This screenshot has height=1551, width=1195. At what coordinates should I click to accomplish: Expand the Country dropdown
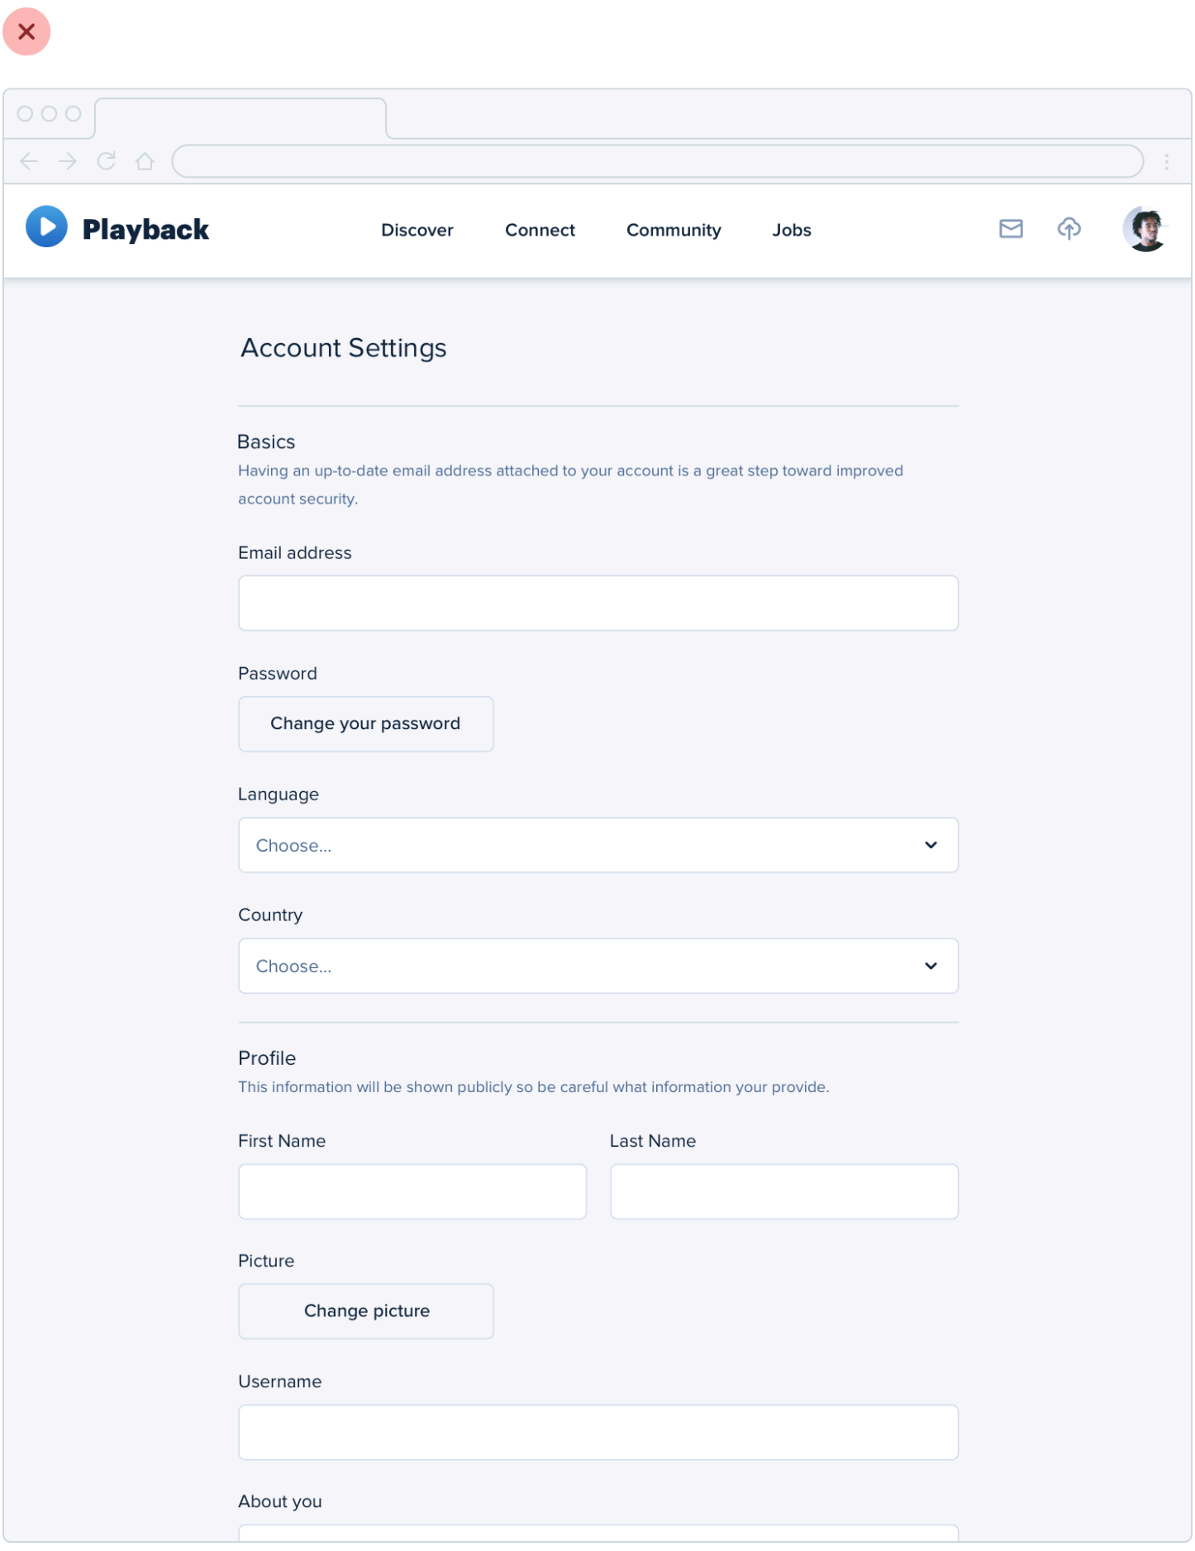pos(597,966)
